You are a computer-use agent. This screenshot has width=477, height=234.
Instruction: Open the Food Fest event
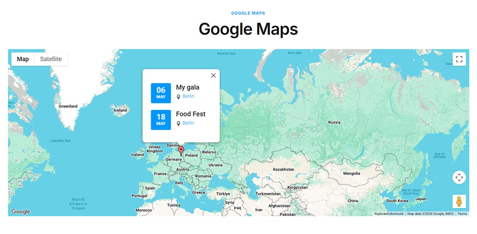point(191,114)
